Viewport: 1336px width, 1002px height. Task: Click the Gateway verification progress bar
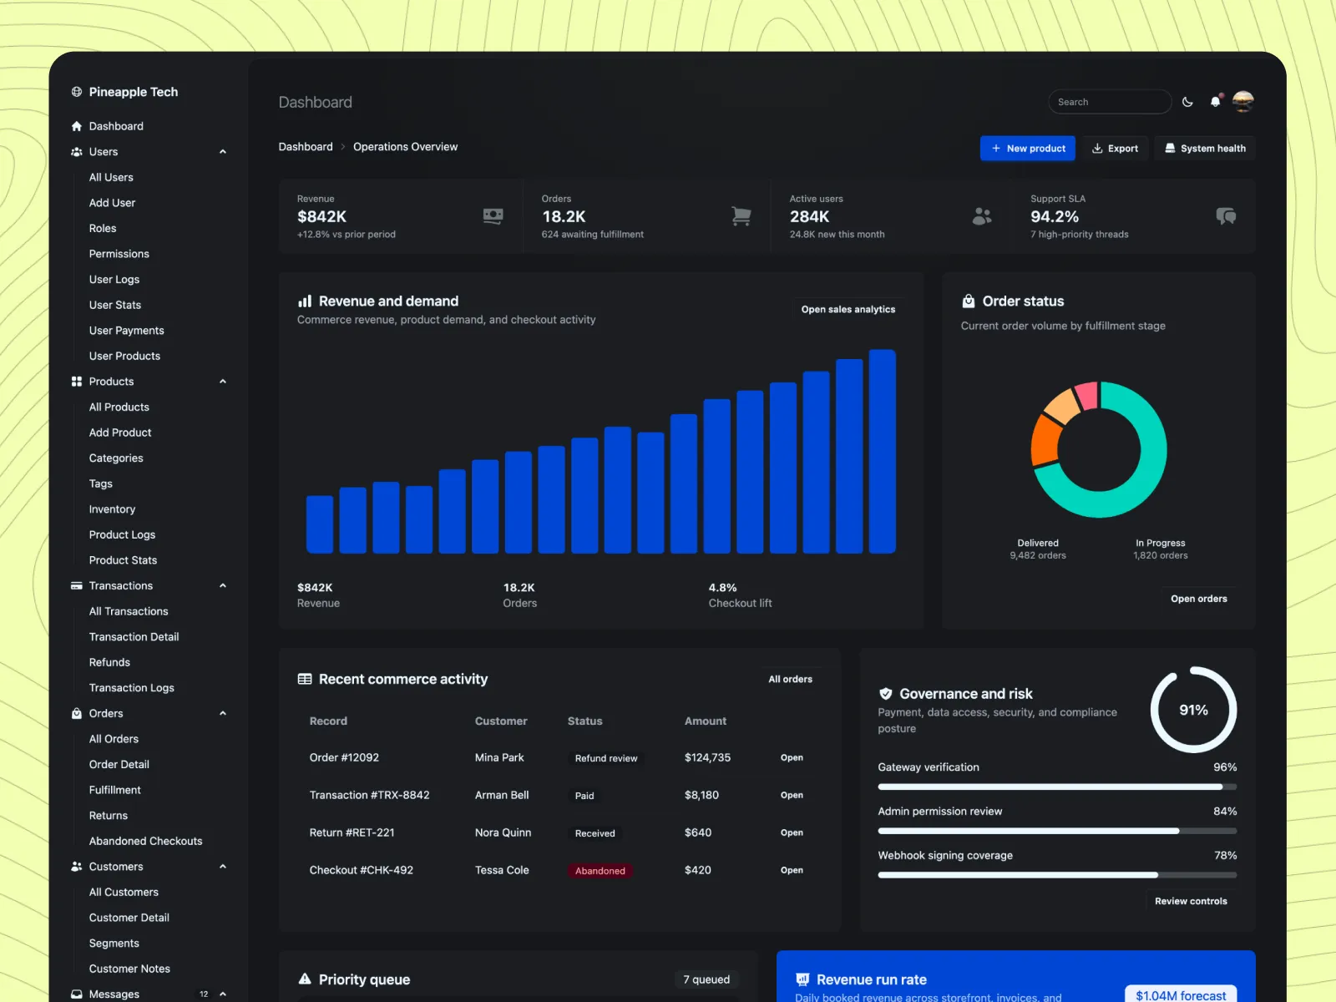[x=1057, y=787]
